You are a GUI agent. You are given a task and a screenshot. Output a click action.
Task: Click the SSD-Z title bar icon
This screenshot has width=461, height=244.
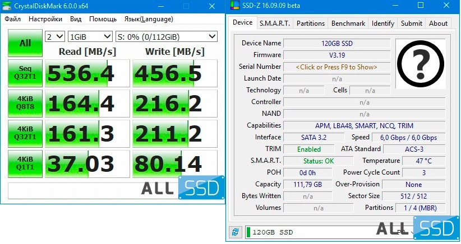coord(235,6)
